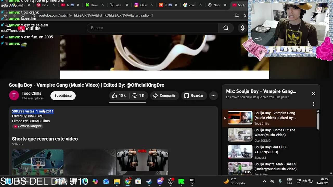Click the playlist scrollbar up arrow

coord(318,111)
